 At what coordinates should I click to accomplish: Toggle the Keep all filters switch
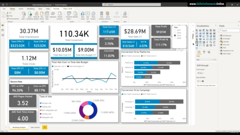[202, 81]
